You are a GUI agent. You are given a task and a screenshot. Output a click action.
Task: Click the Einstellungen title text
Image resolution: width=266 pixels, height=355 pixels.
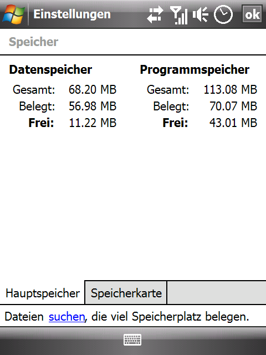click(72, 14)
